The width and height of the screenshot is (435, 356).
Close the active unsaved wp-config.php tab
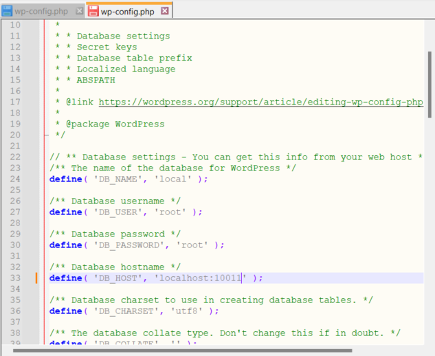click(x=164, y=12)
